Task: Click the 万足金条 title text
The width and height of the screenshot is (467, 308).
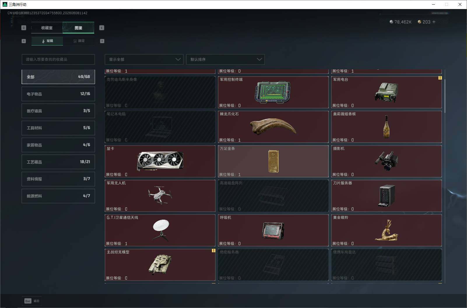Action: click(227, 148)
